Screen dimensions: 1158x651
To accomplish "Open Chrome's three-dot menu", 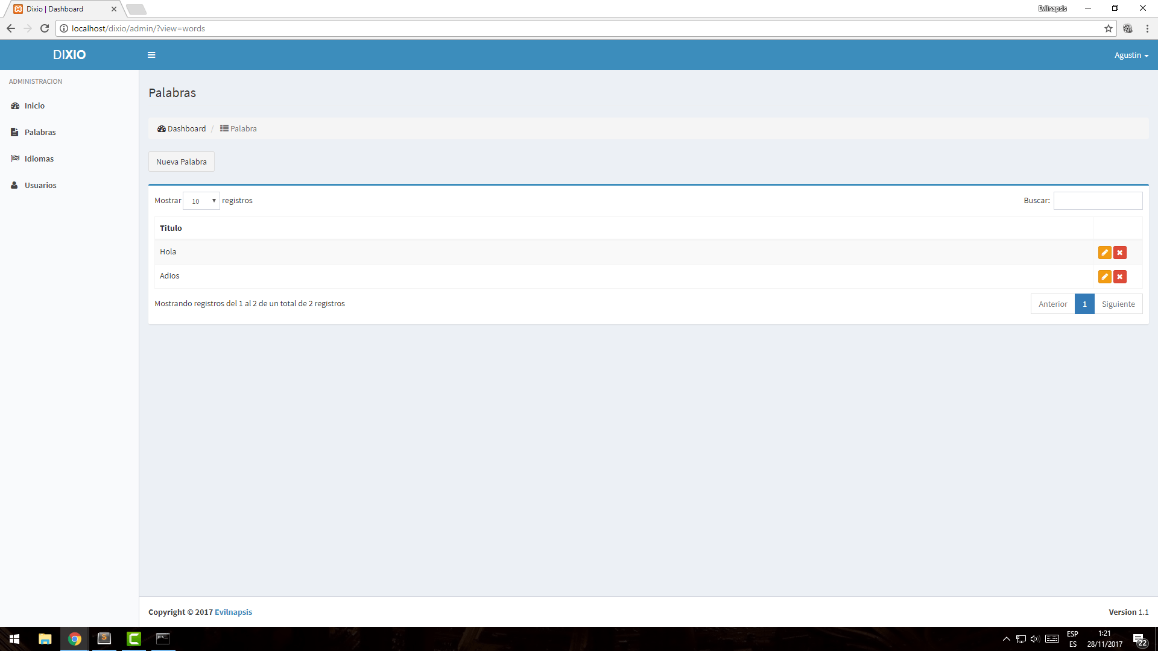I will (x=1147, y=28).
